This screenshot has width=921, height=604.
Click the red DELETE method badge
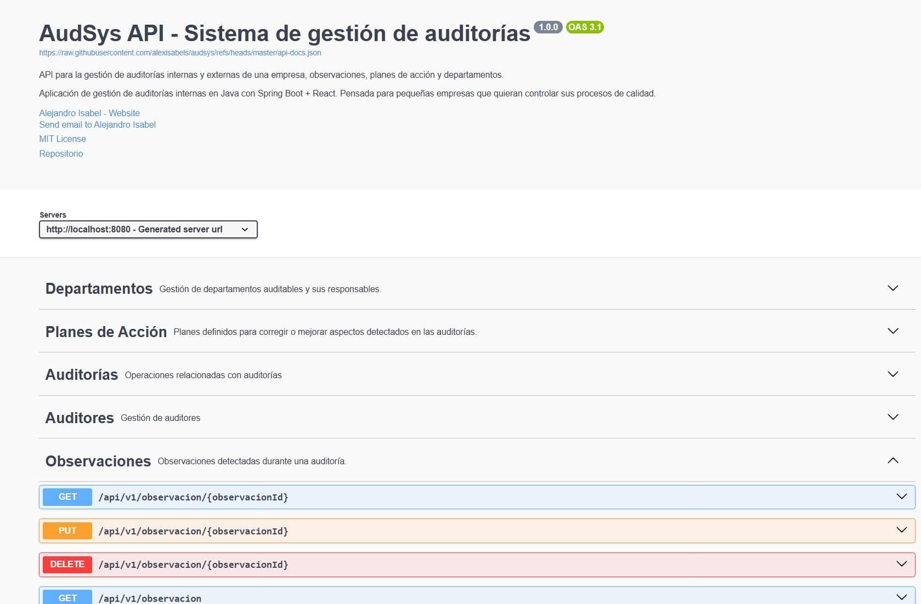click(67, 565)
